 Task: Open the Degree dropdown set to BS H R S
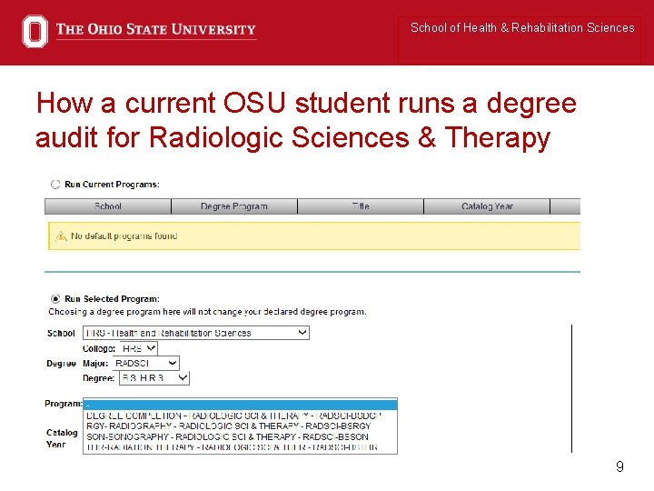[x=154, y=378]
